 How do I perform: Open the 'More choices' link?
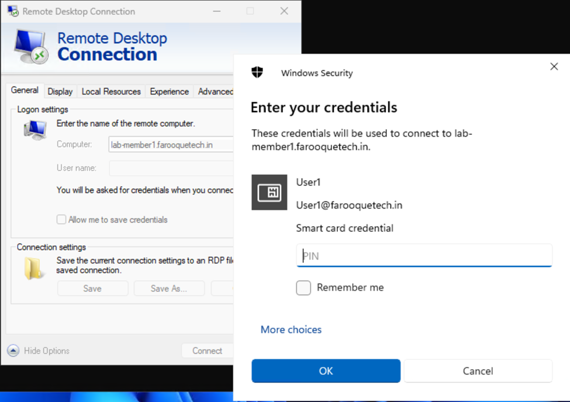291,330
